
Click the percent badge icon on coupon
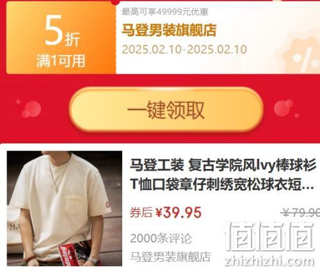[302, 56]
